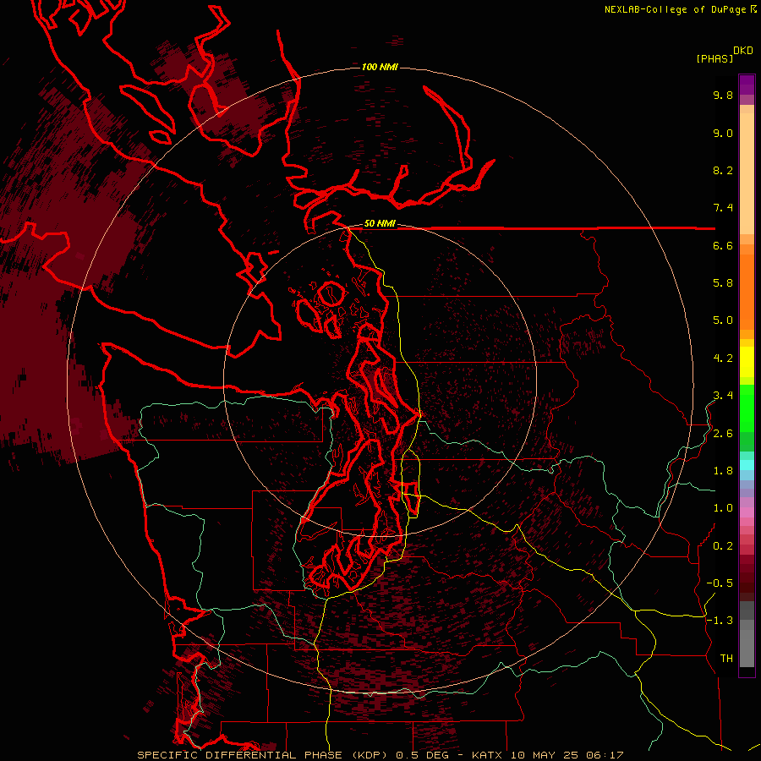
Task: Click the SPECIFIC DIFFERENTIAL PHASE (KDP) caption
Action: pos(263,755)
